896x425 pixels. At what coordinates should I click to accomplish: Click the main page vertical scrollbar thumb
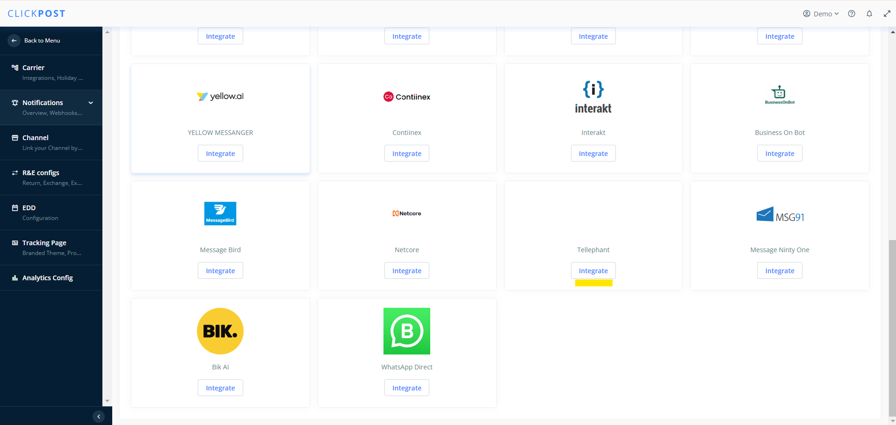click(892, 328)
